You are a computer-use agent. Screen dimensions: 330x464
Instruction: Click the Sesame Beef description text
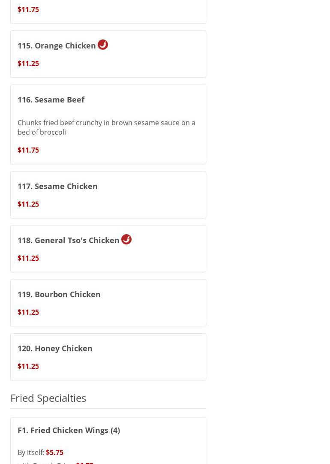tap(106, 127)
